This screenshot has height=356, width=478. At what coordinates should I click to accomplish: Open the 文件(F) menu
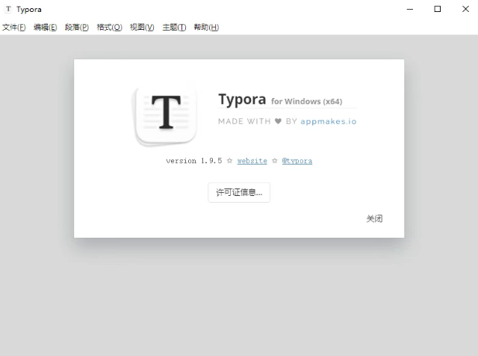tap(13, 27)
